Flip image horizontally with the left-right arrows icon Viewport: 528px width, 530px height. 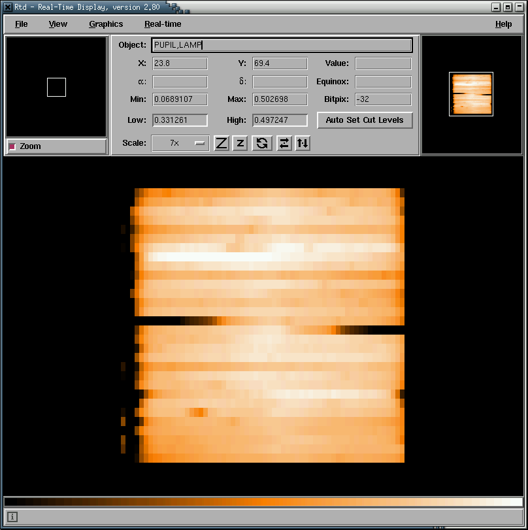[x=284, y=144]
